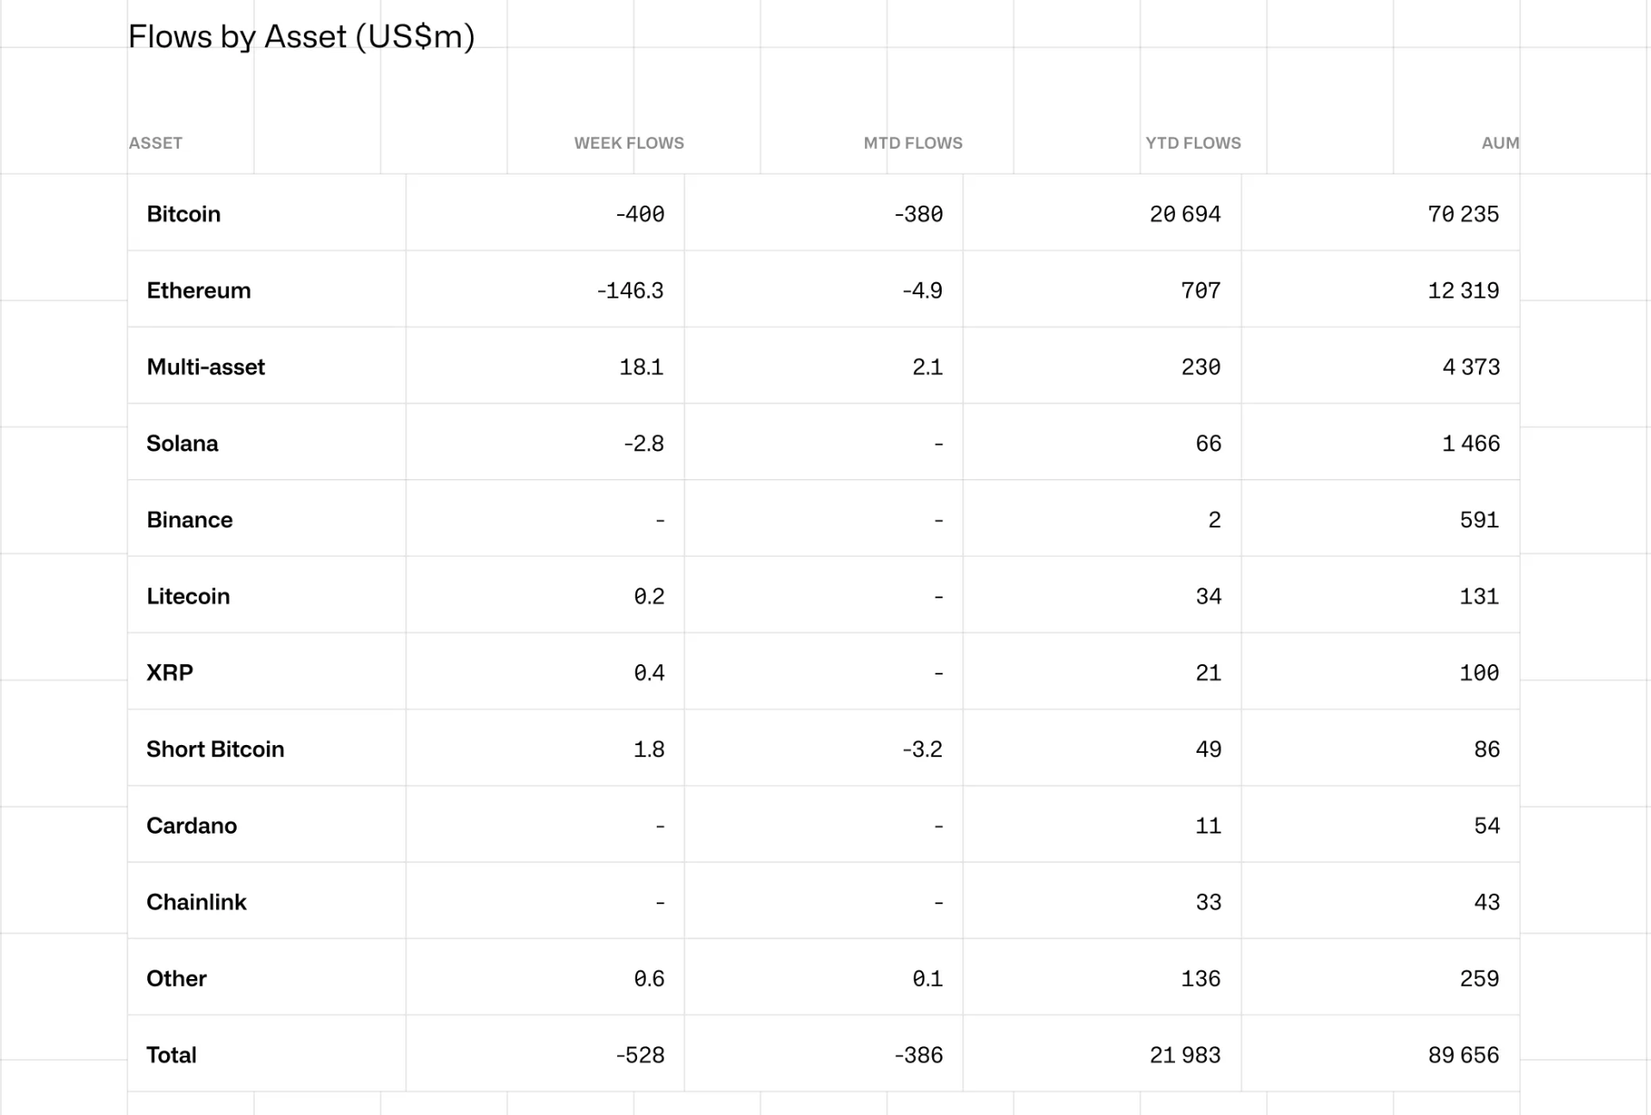Click the ASSET column header
This screenshot has height=1115, width=1651.
pyautogui.click(x=156, y=143)
